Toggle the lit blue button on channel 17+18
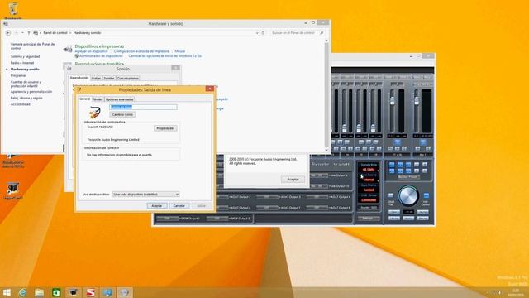The image size is (529, 298). tap(397, 142)
